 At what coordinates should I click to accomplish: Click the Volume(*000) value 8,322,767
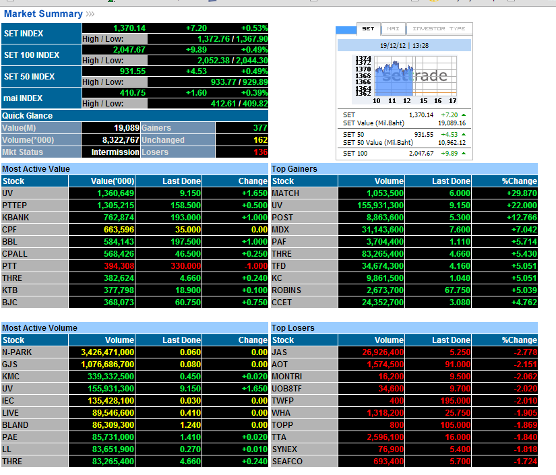click(121, 140)
